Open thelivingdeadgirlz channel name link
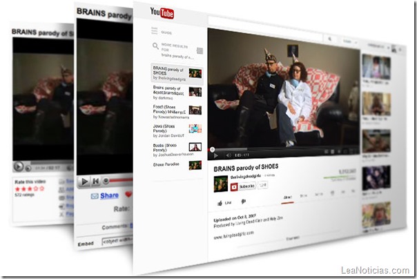Image resolution: width=417 pixels, height=279 pixels. [x=246, y=177]
